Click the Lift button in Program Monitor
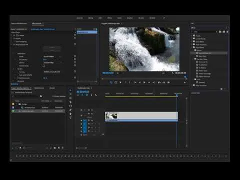The image size is (240, 180). (x=159, y=82)
